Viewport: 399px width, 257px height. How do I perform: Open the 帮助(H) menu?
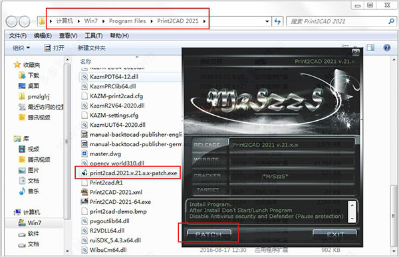119,36
